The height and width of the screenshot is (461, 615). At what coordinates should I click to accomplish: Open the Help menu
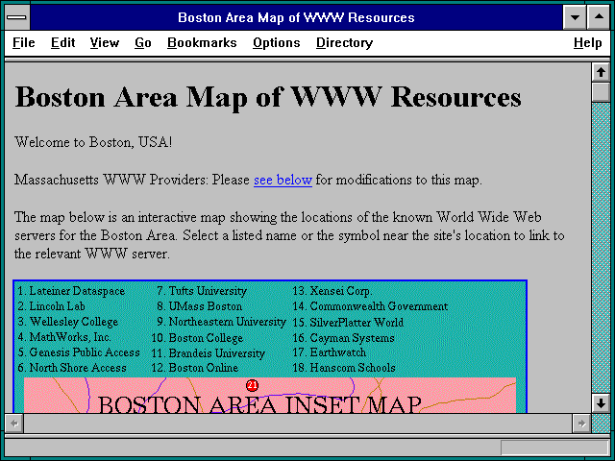[587, 42]
